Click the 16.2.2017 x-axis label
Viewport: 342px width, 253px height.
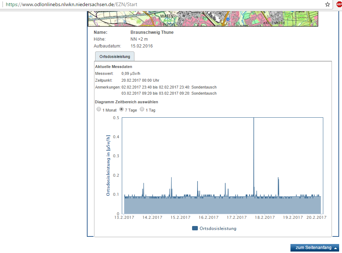pyautogui.click(x=209, y=217)
